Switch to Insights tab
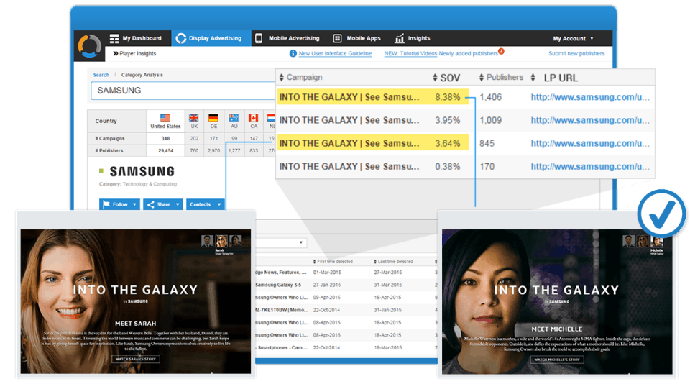The height and width of the screenshot is (384, 690). pos(413,38)
